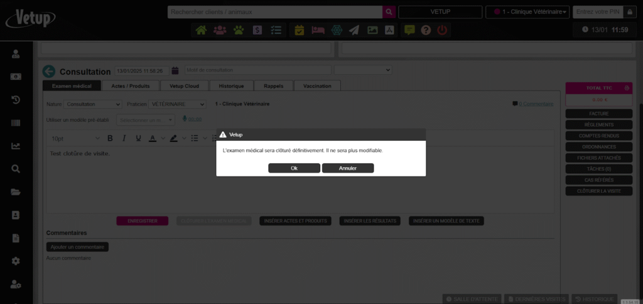Screen dimensions: 643x304
Task: Switch to the Historique tab
Action: pos(231,86)
